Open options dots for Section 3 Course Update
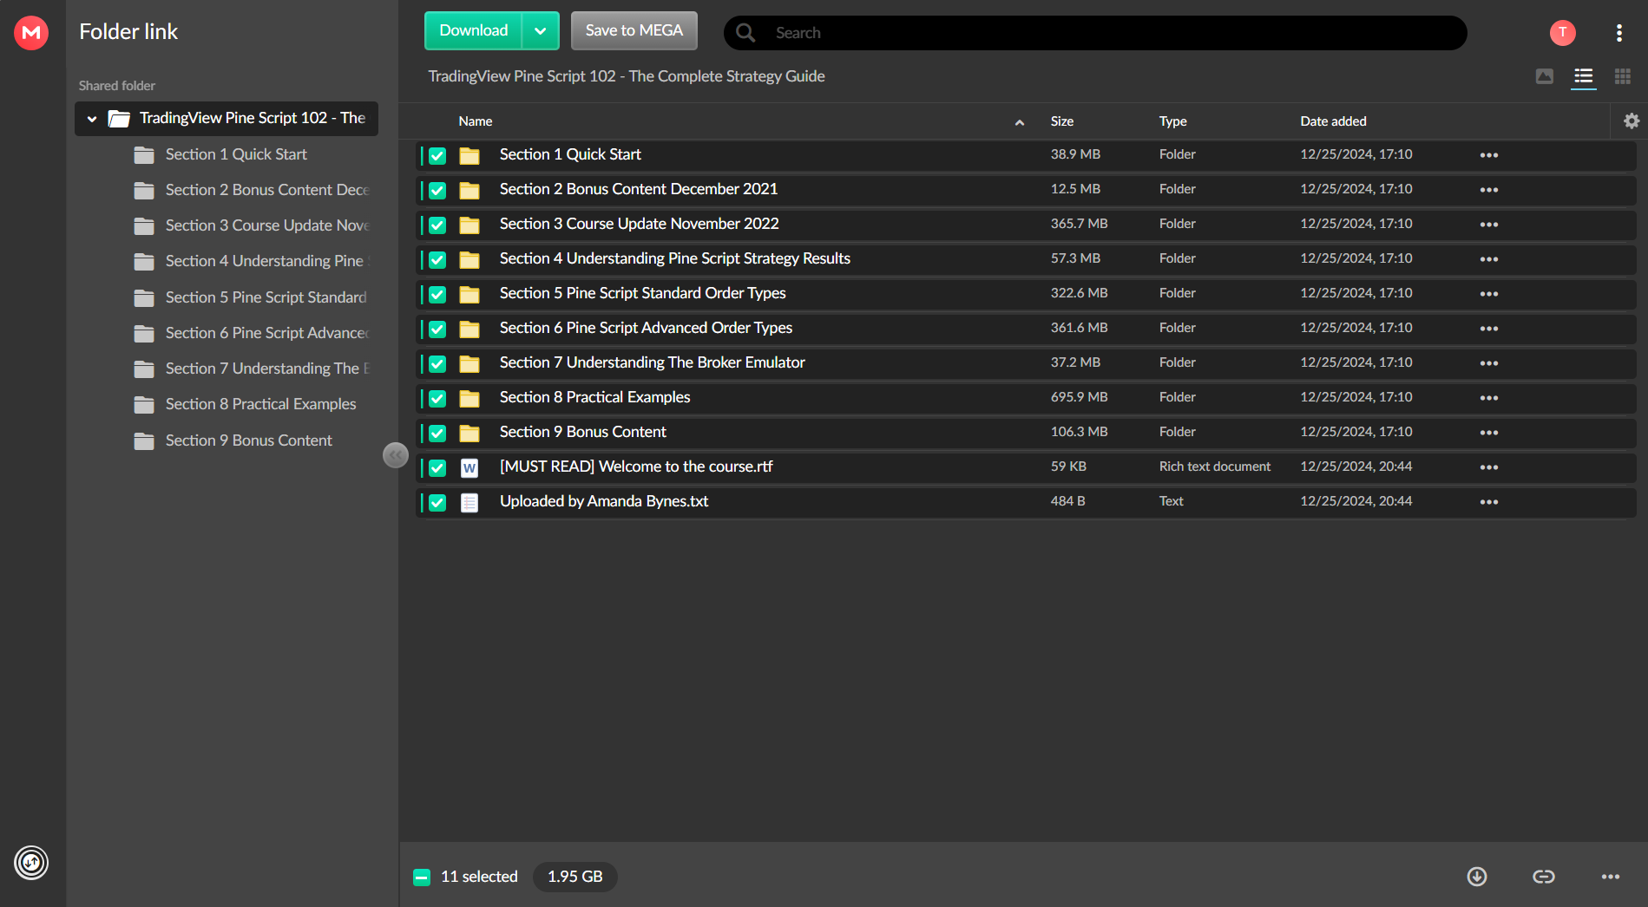Screen dimensions: 1648x907 point(1489,225)
